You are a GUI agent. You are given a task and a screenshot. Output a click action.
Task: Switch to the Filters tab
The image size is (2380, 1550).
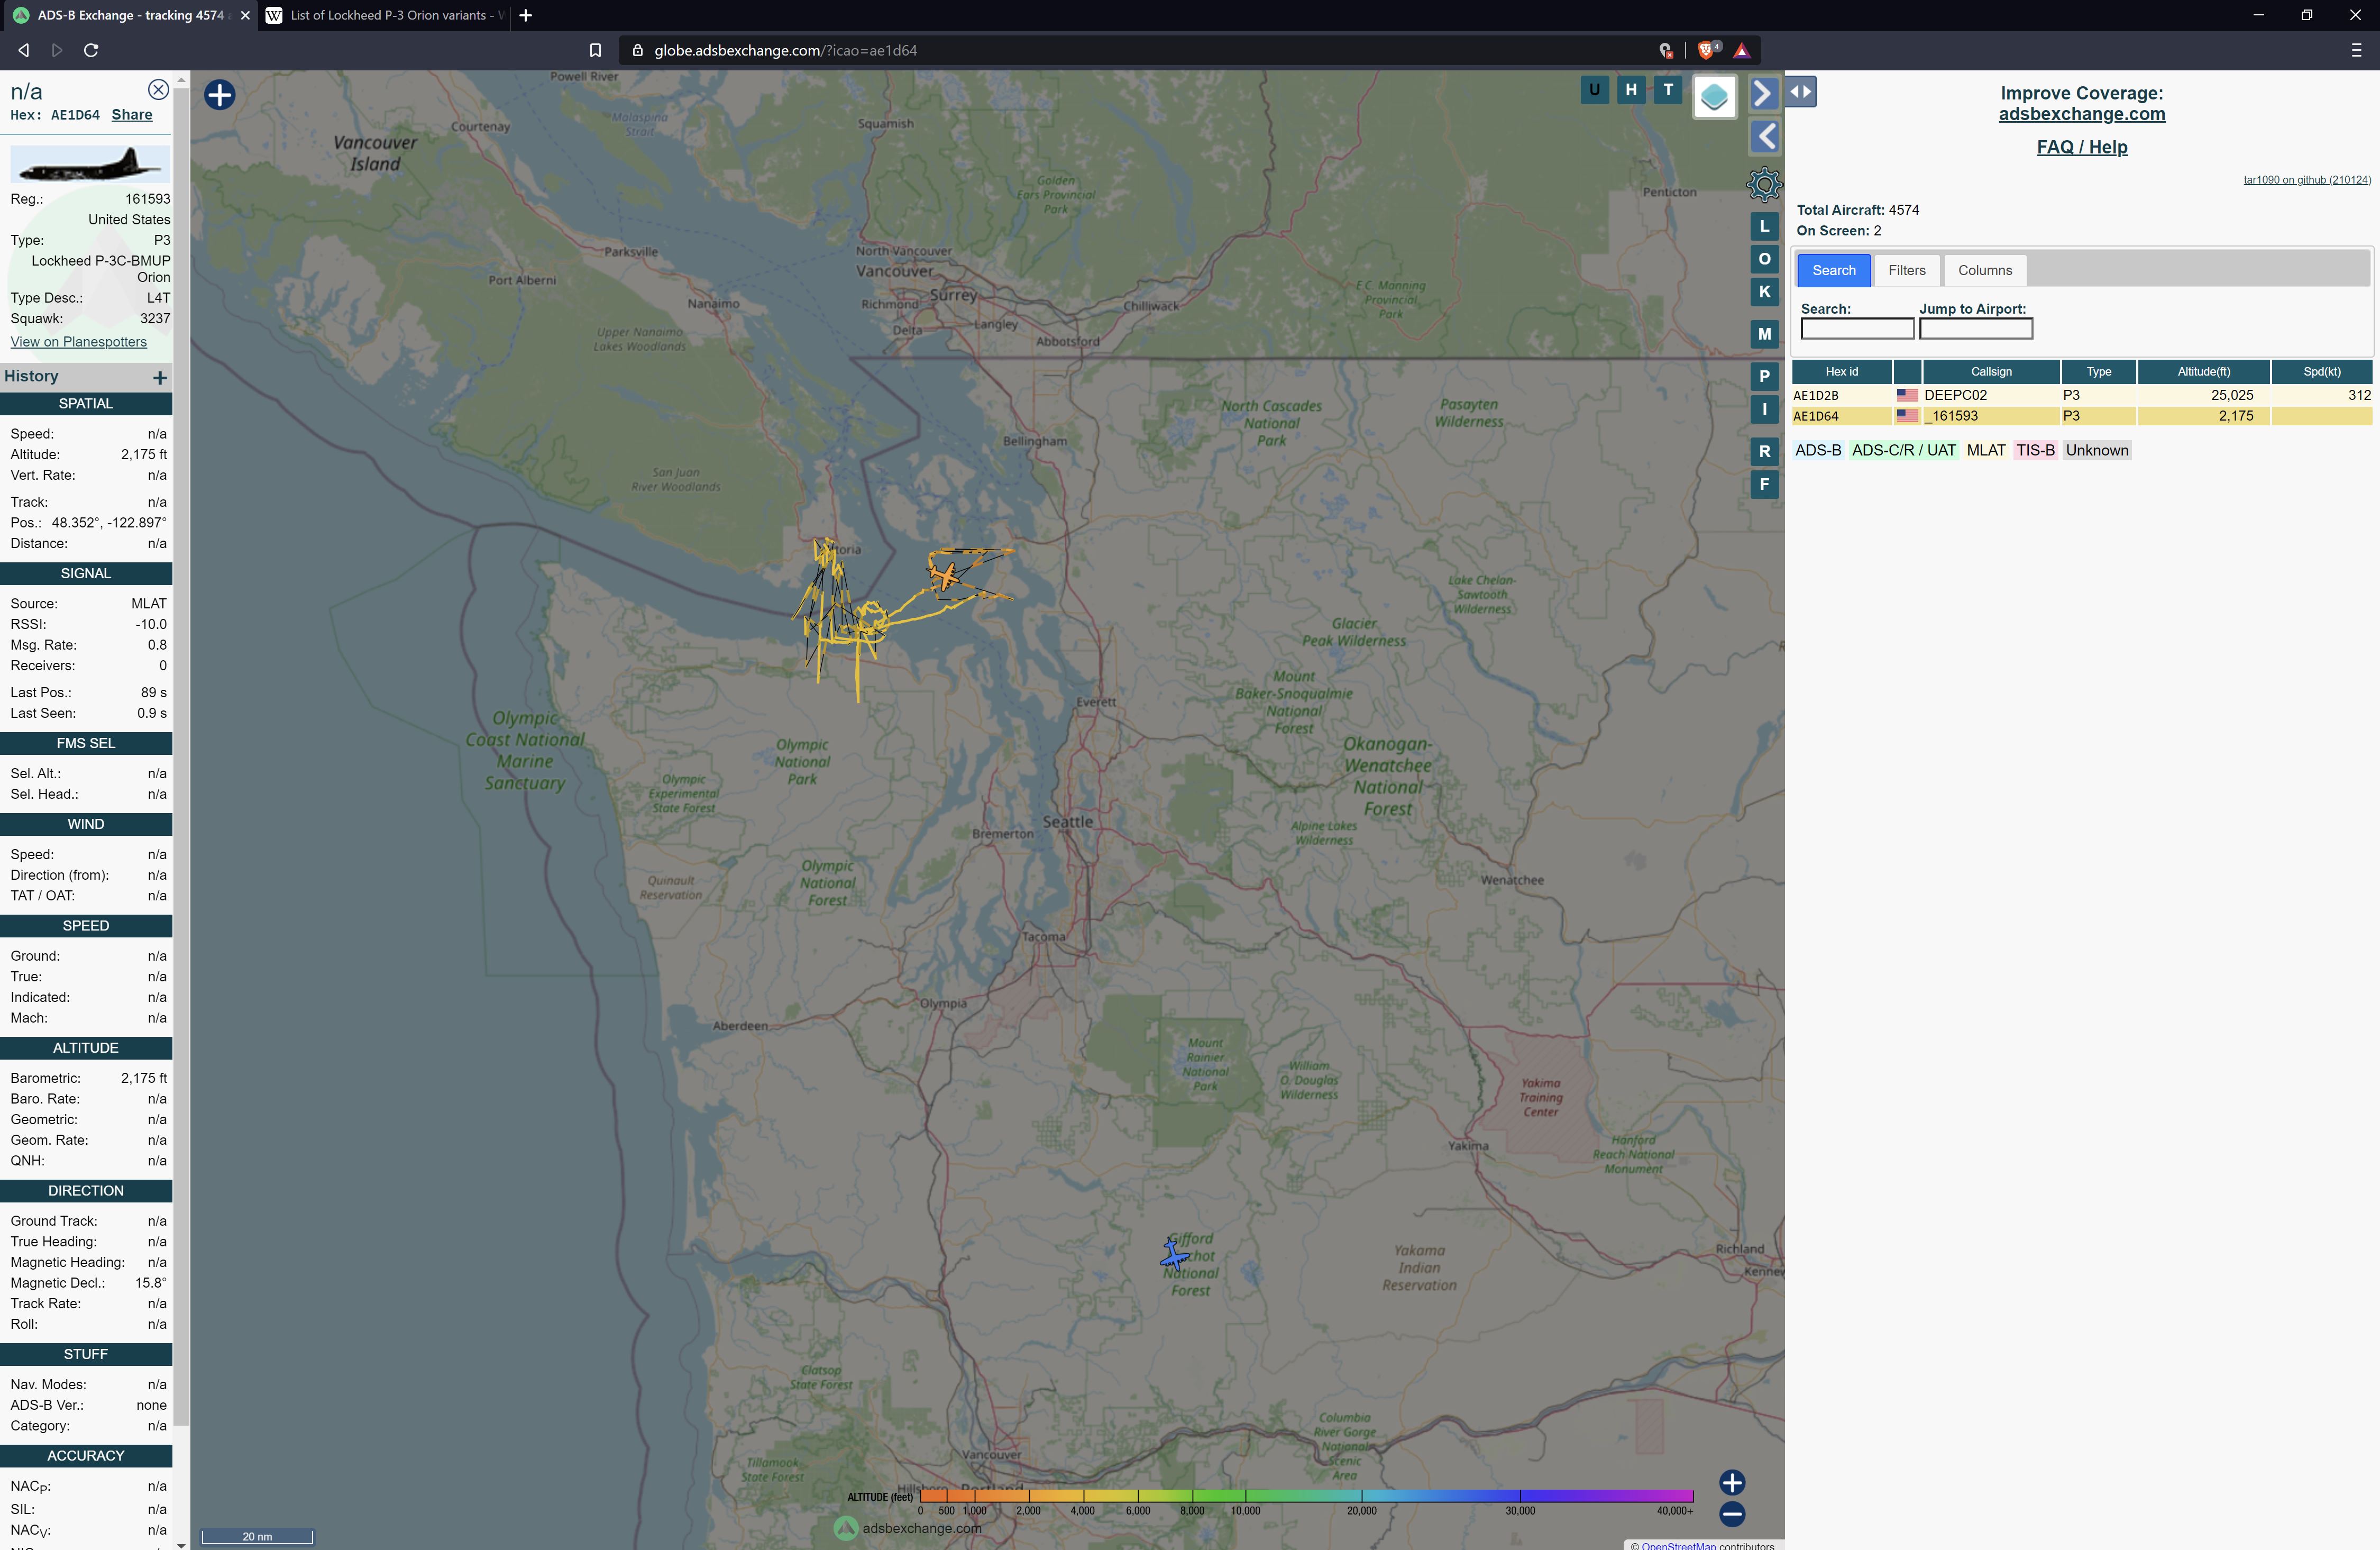click(1906, 270)
